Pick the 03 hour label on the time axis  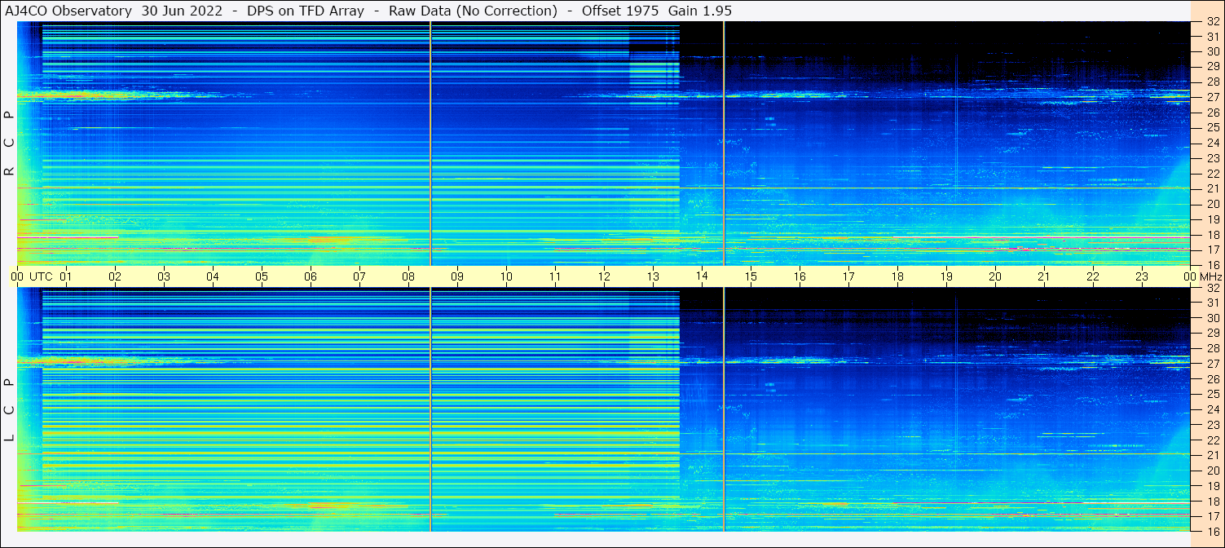[x=164, y=276]
